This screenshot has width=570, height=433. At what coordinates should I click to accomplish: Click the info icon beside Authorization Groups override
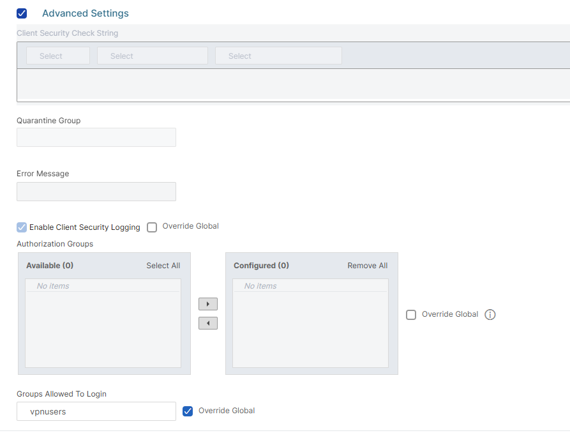(x=490, y=314)
